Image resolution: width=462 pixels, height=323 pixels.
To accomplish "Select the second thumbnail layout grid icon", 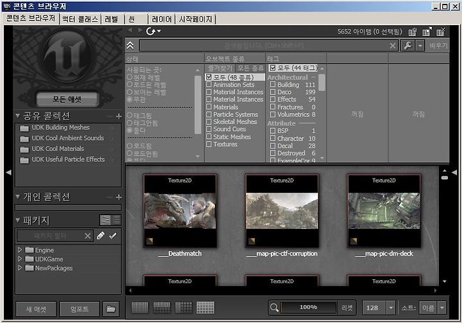I will (x=162, y=308).
